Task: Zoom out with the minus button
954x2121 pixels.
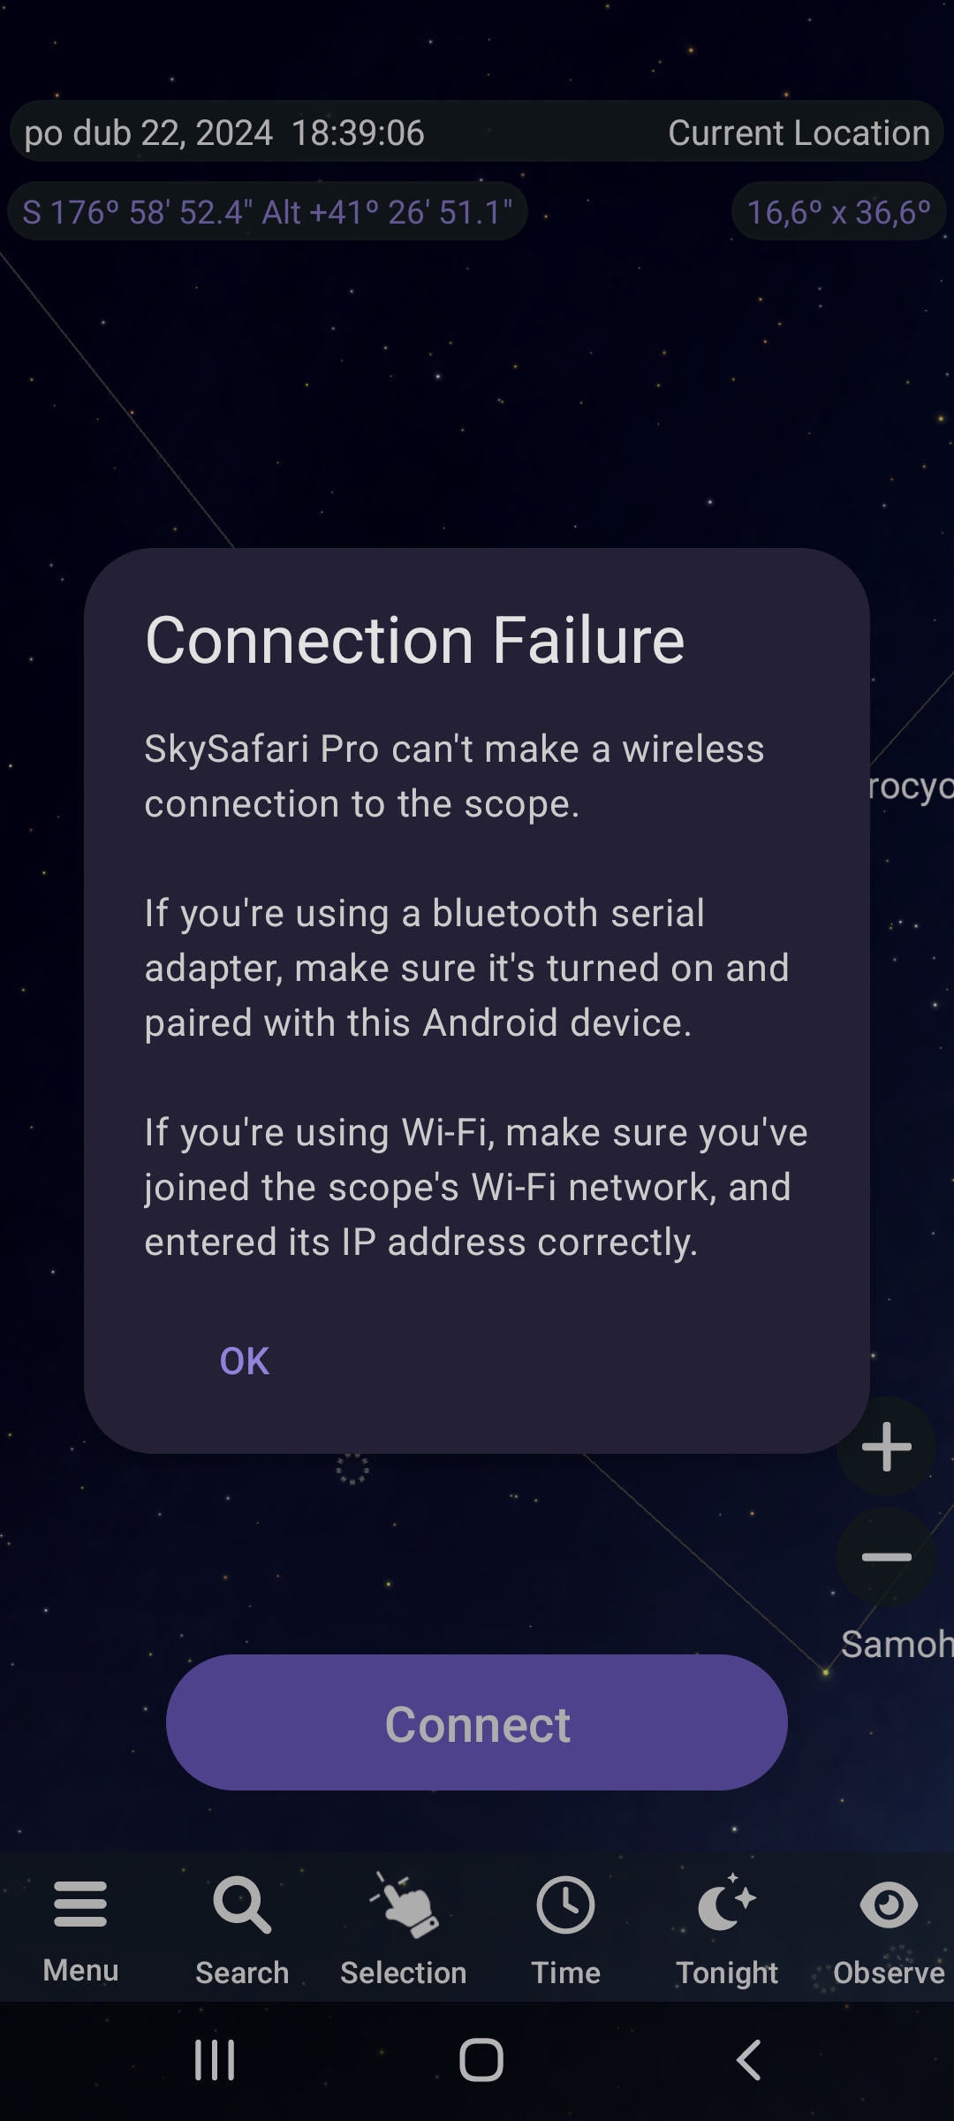Action: [886, 1557]
